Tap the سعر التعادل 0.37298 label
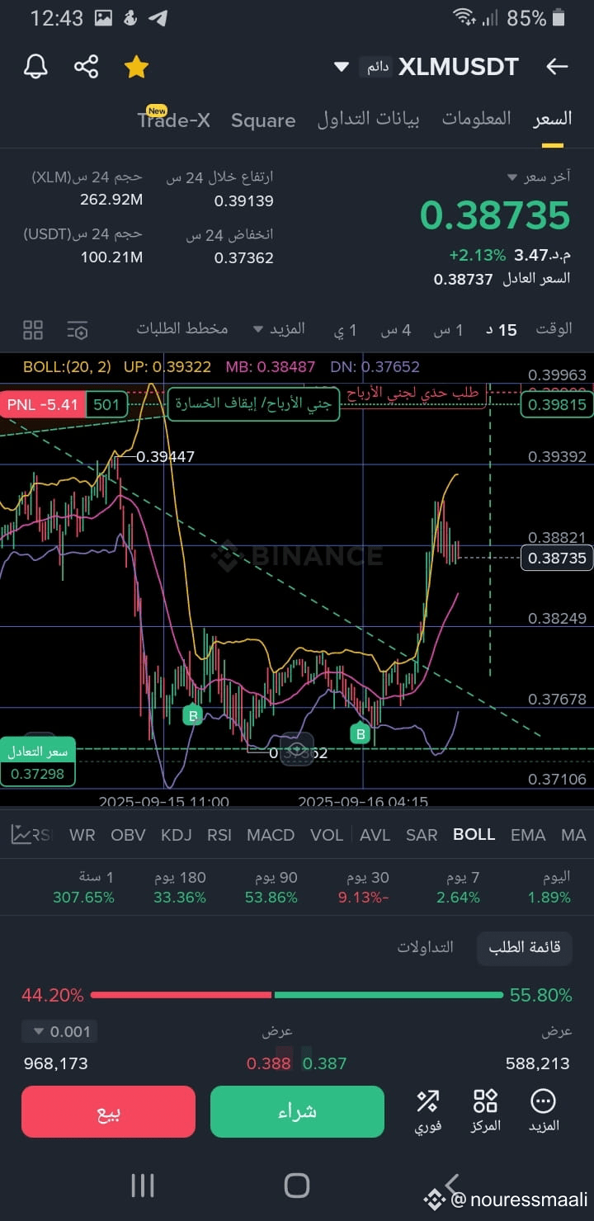The height and width of the screenshot is (1221, 594). point(38,762)
